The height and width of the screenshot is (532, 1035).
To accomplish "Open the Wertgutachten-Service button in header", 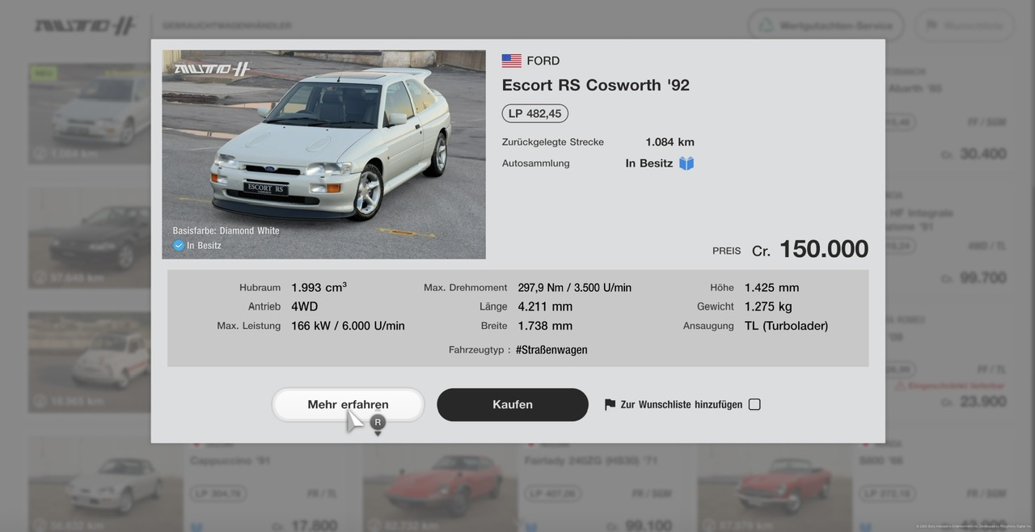I will pos(826,26).
